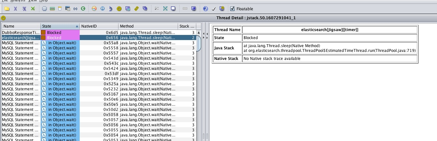Click the monitor with gear icon

click(222, 9)
